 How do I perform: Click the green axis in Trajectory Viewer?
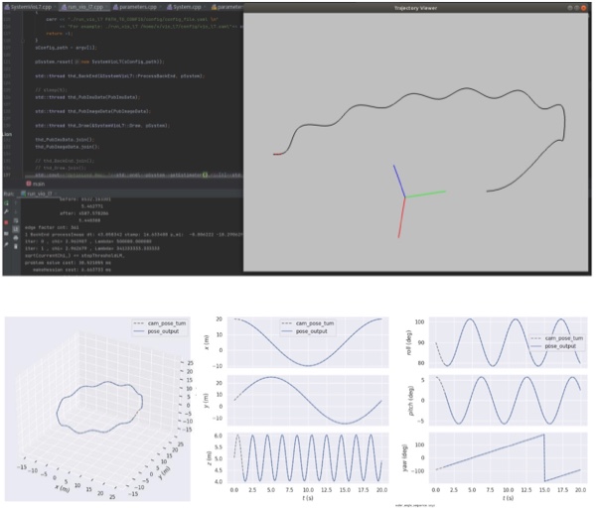coord(426,194)
